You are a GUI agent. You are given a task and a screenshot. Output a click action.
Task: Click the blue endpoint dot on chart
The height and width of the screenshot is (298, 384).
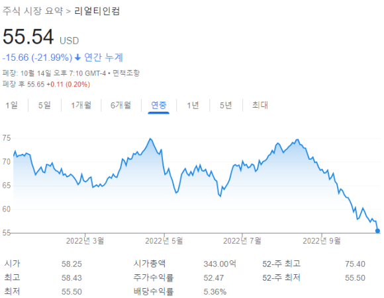coord(377,231)
